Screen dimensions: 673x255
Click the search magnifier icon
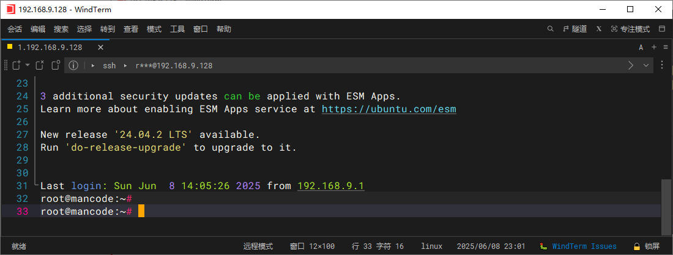click(551, 29)
